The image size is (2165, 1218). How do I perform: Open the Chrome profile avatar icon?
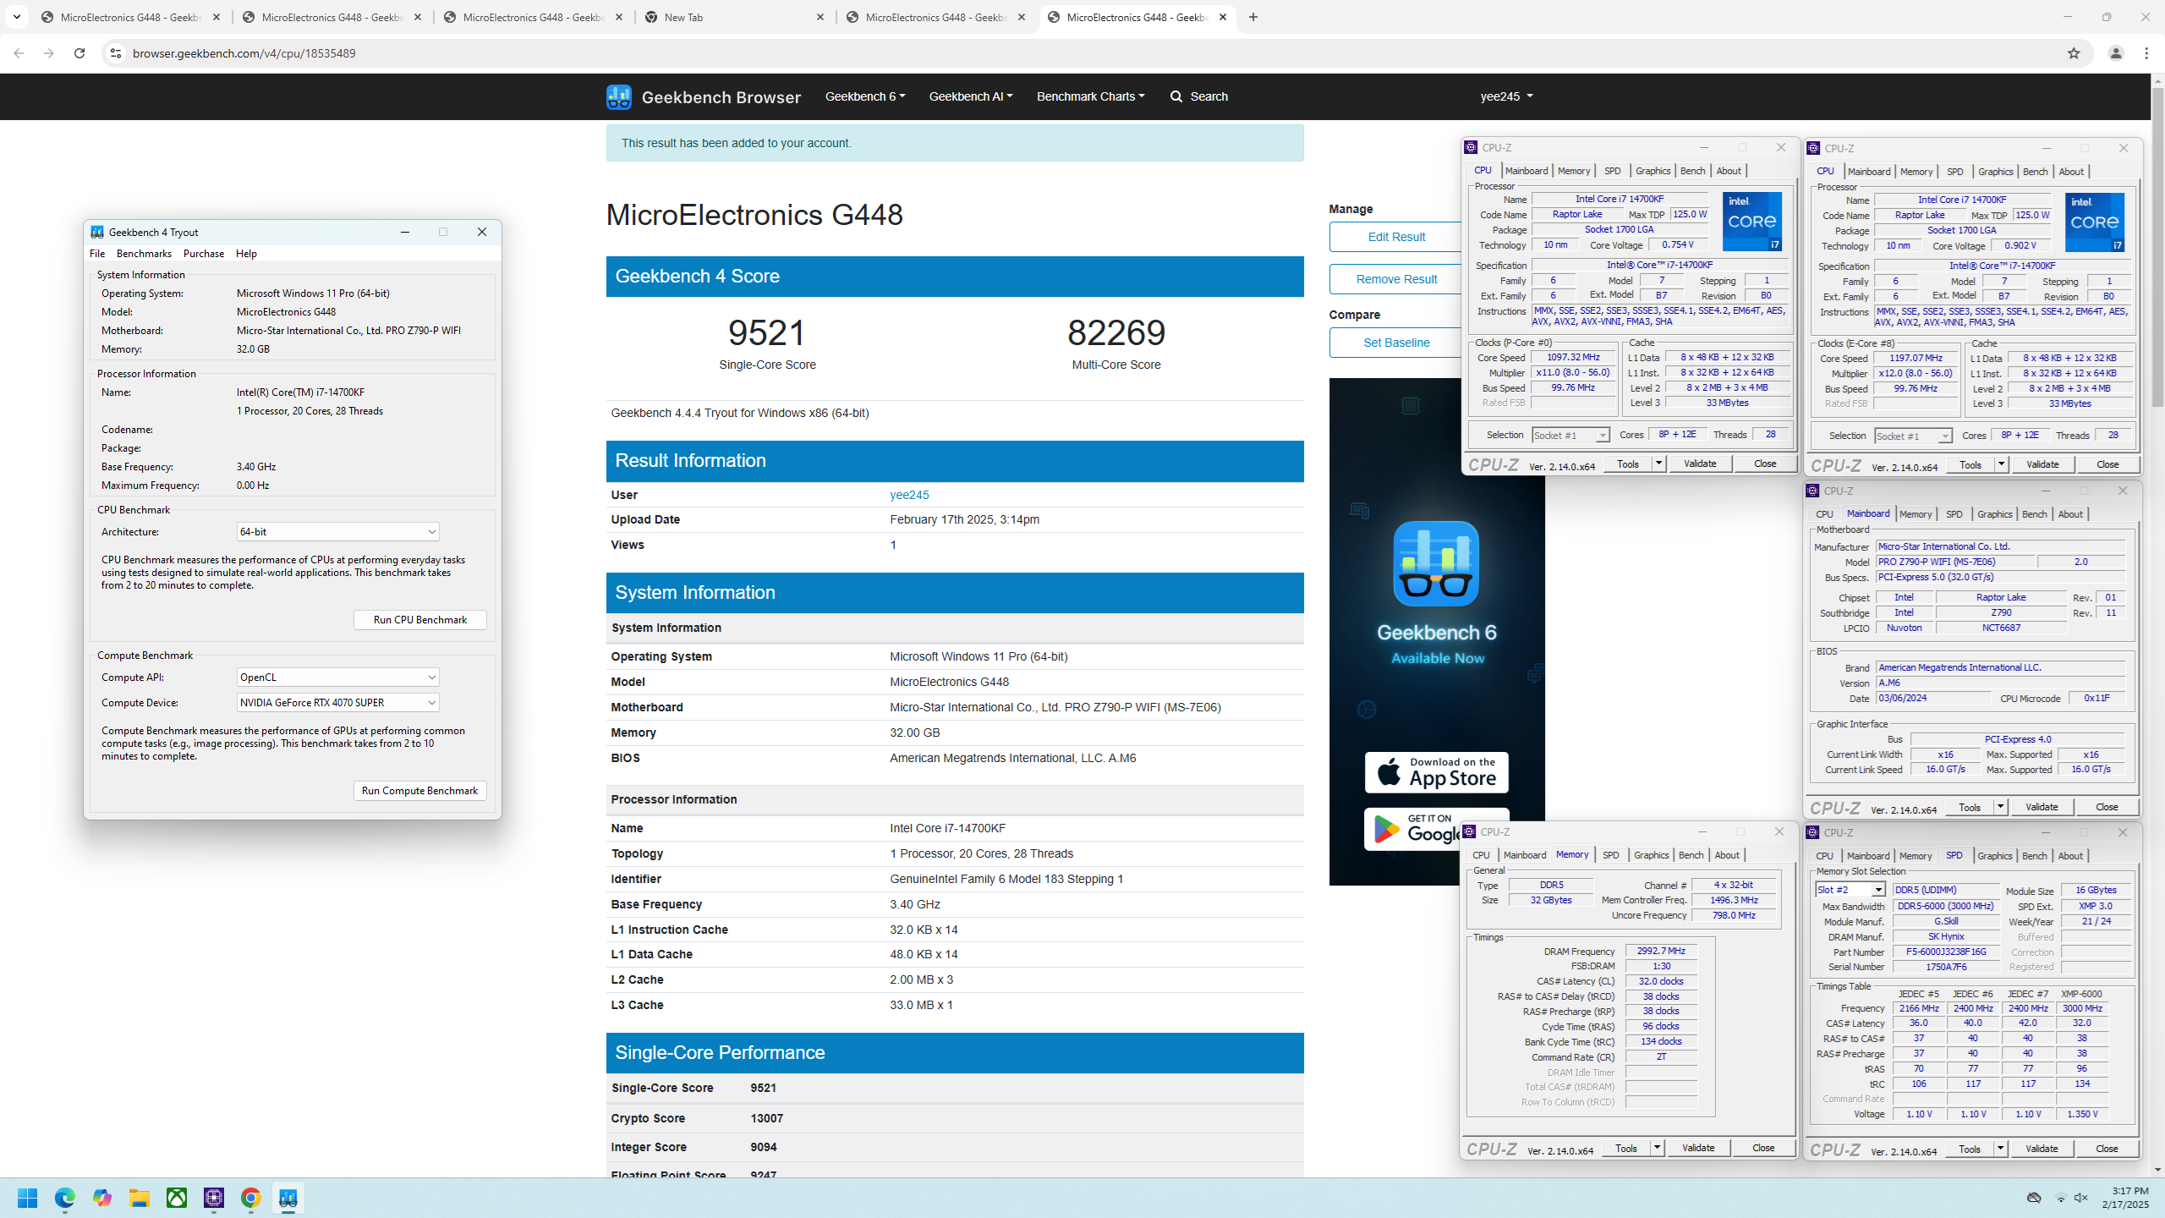pyautogui.click(x=2116, y=53)
